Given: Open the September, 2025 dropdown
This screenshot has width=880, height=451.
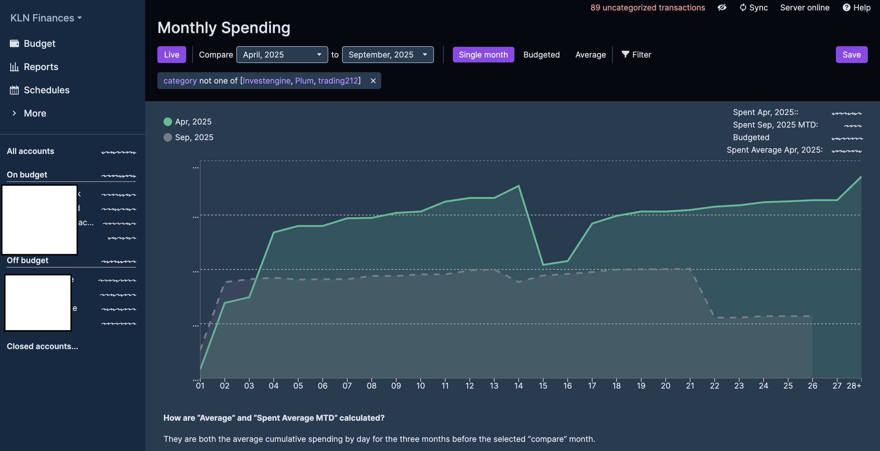Looking at the screenshot, I should click(x=387, y=55).
